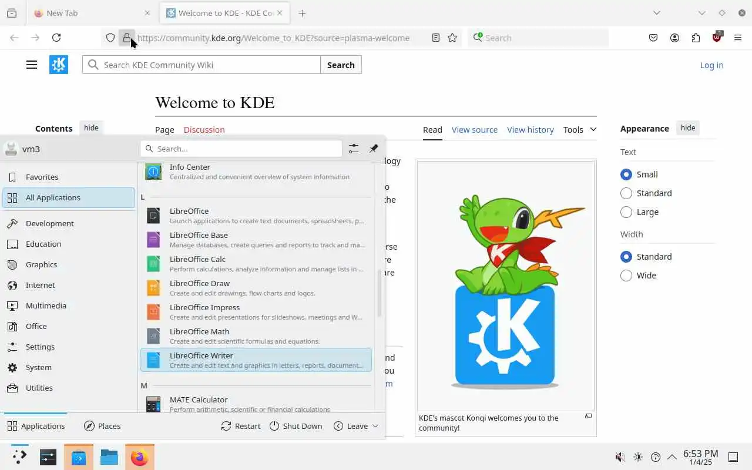Click the launcher configure sliders icon
The image size is (752, 470).
353,149
